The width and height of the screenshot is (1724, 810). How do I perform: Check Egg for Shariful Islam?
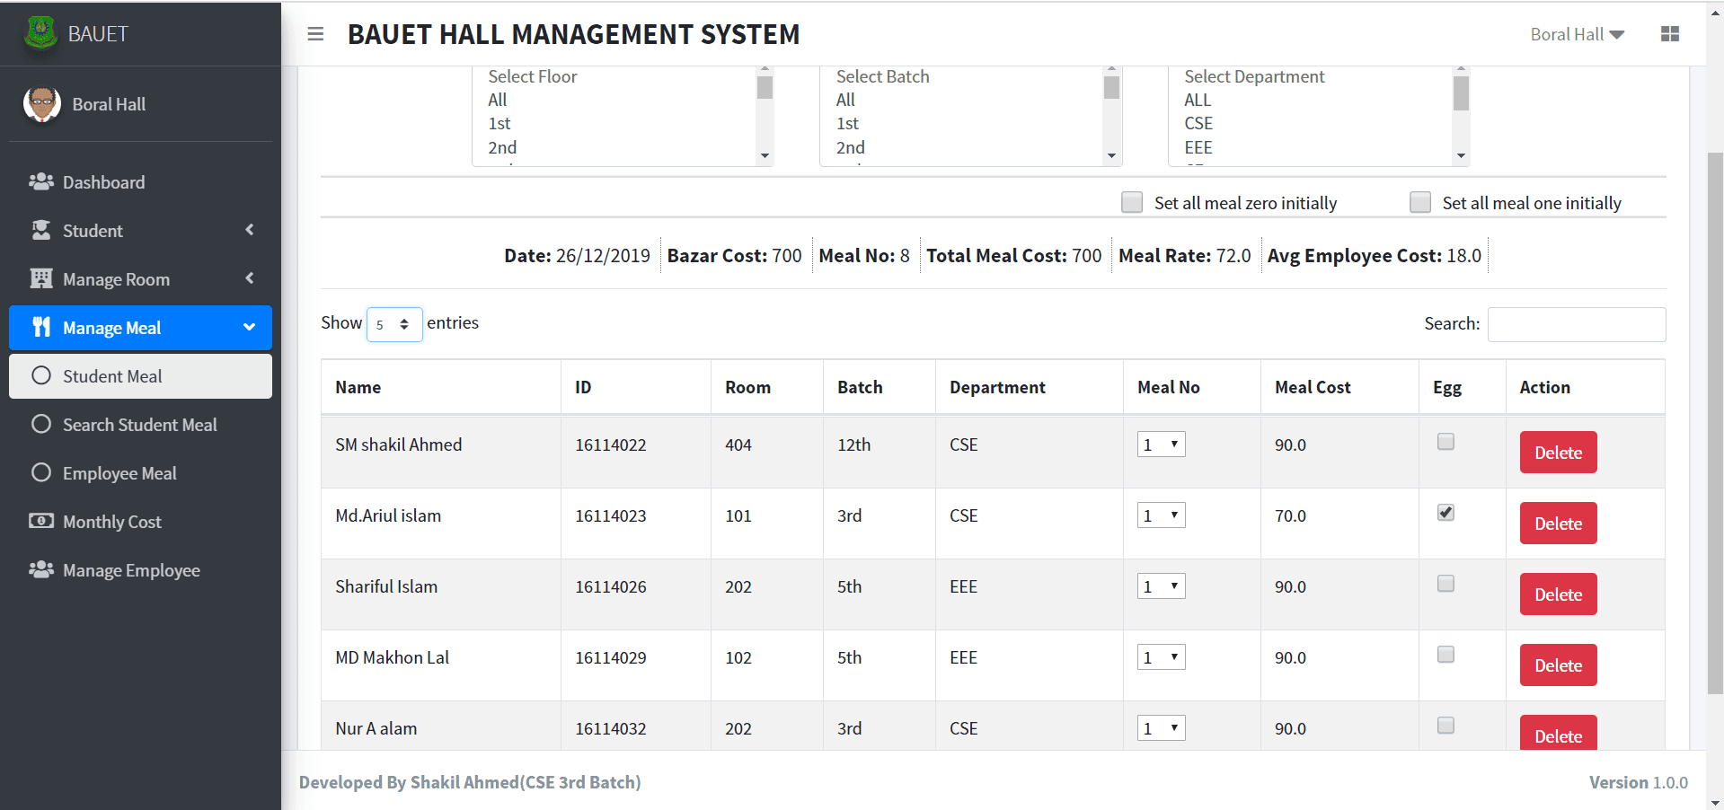pos(1446,584)
